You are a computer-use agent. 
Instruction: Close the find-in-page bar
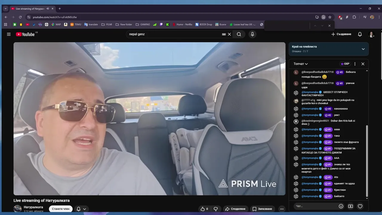[329, 26]
